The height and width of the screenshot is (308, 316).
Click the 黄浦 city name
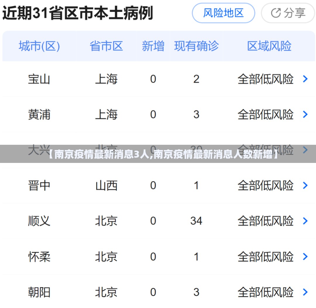click(39, 114)
